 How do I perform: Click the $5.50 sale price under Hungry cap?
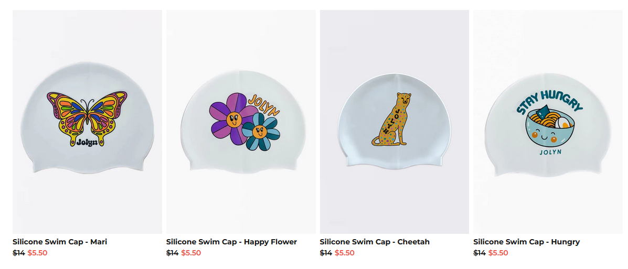tap(498, 253)
